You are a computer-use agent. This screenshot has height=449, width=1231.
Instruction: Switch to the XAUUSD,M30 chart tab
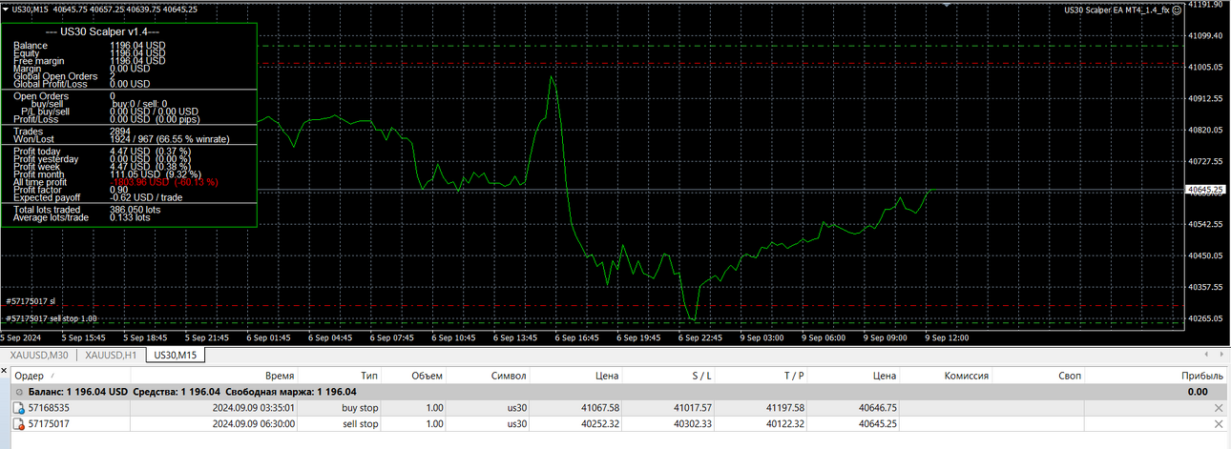pos(39,355)
